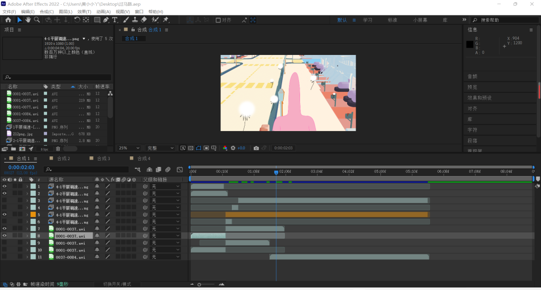Select the Eraser tool
Image resolution: width=541 pixels, height=290 pixels.
(x=144, y=20)
